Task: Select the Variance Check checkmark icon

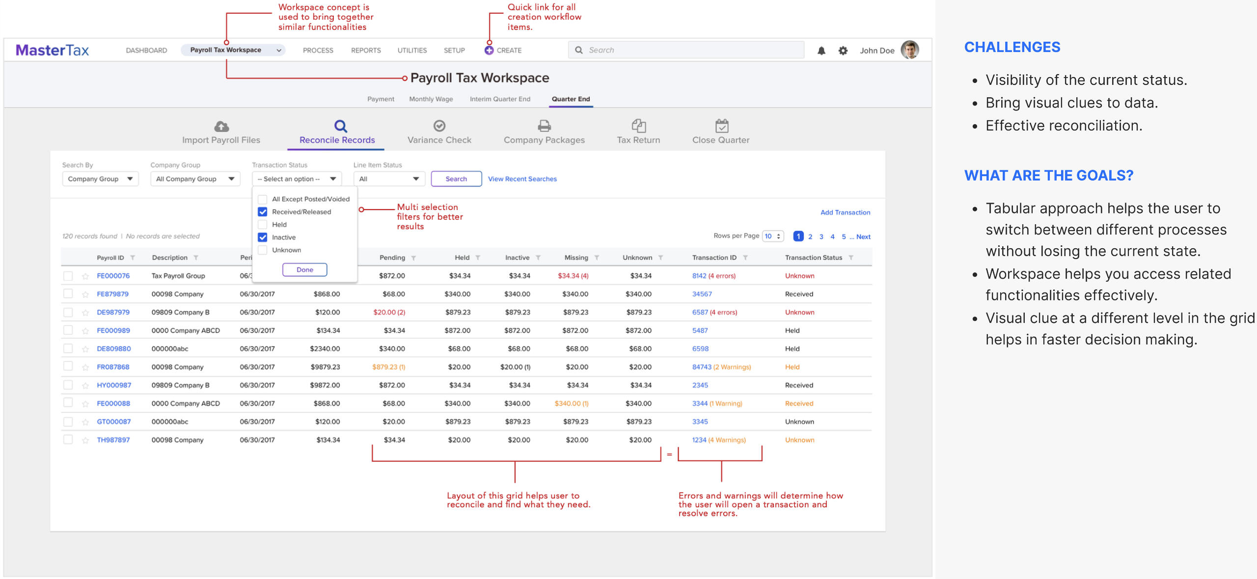Action: click(439, 126)
